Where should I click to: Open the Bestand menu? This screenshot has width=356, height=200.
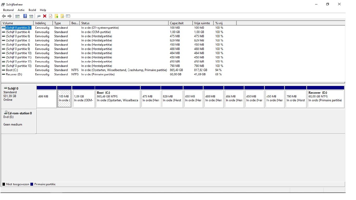(x=8, y=10)
